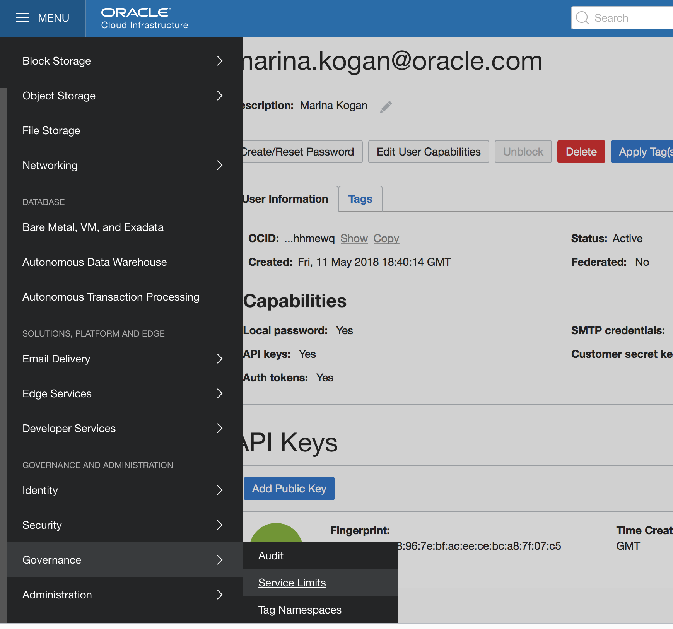Switch to the User Information tab
This screenshot has width=673, height=629.
point(290,199)
